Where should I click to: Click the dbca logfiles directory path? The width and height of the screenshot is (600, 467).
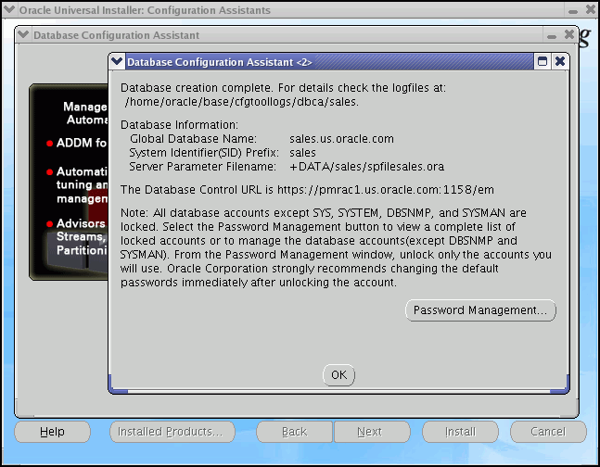tap(241, 101)
